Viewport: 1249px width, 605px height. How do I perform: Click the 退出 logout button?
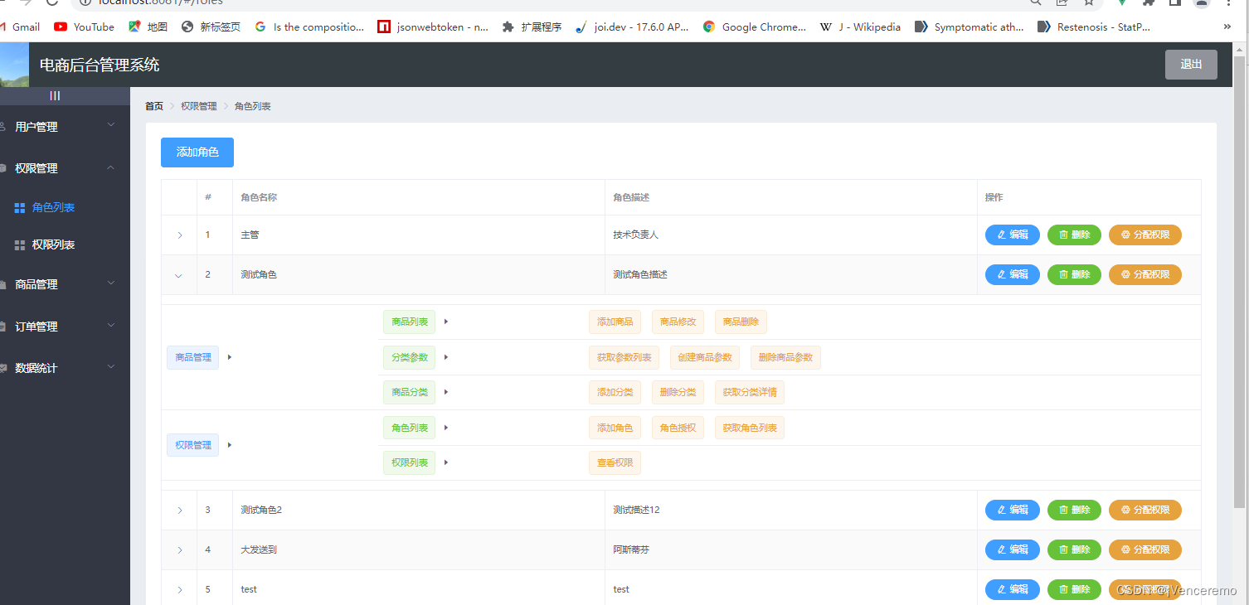1191,64
